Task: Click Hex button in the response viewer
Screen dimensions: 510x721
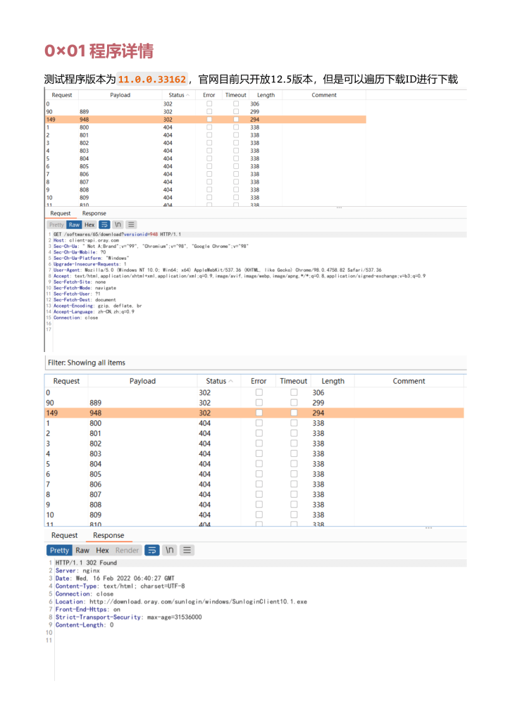Action: [102, 550]
